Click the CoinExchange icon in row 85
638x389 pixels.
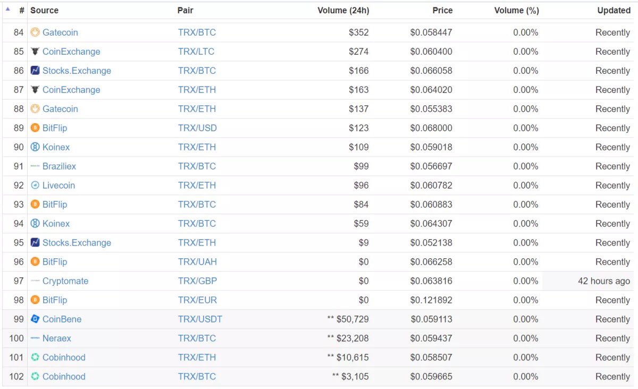pos(35,52)
